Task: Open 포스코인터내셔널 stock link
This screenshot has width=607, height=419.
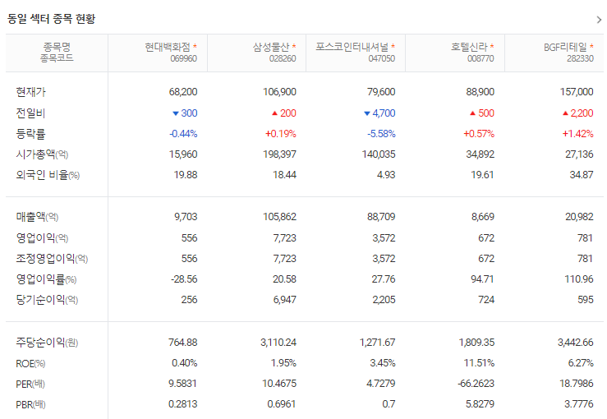Action: 352,48
